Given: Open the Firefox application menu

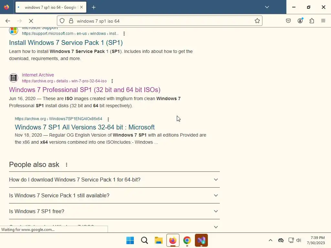Looking at the screenshot, I should tap(323, 21).
